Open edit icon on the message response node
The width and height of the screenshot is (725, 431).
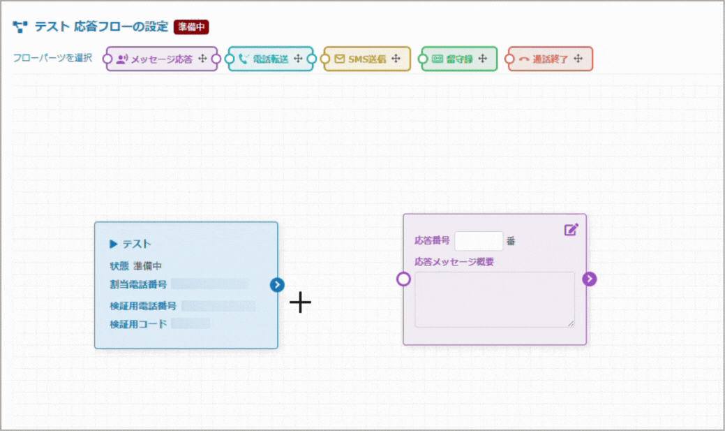click(571, 230)
